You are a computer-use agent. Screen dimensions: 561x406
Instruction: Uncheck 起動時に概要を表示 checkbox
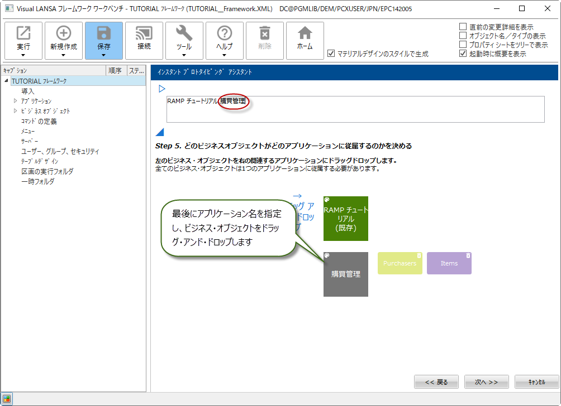(463, 53)
